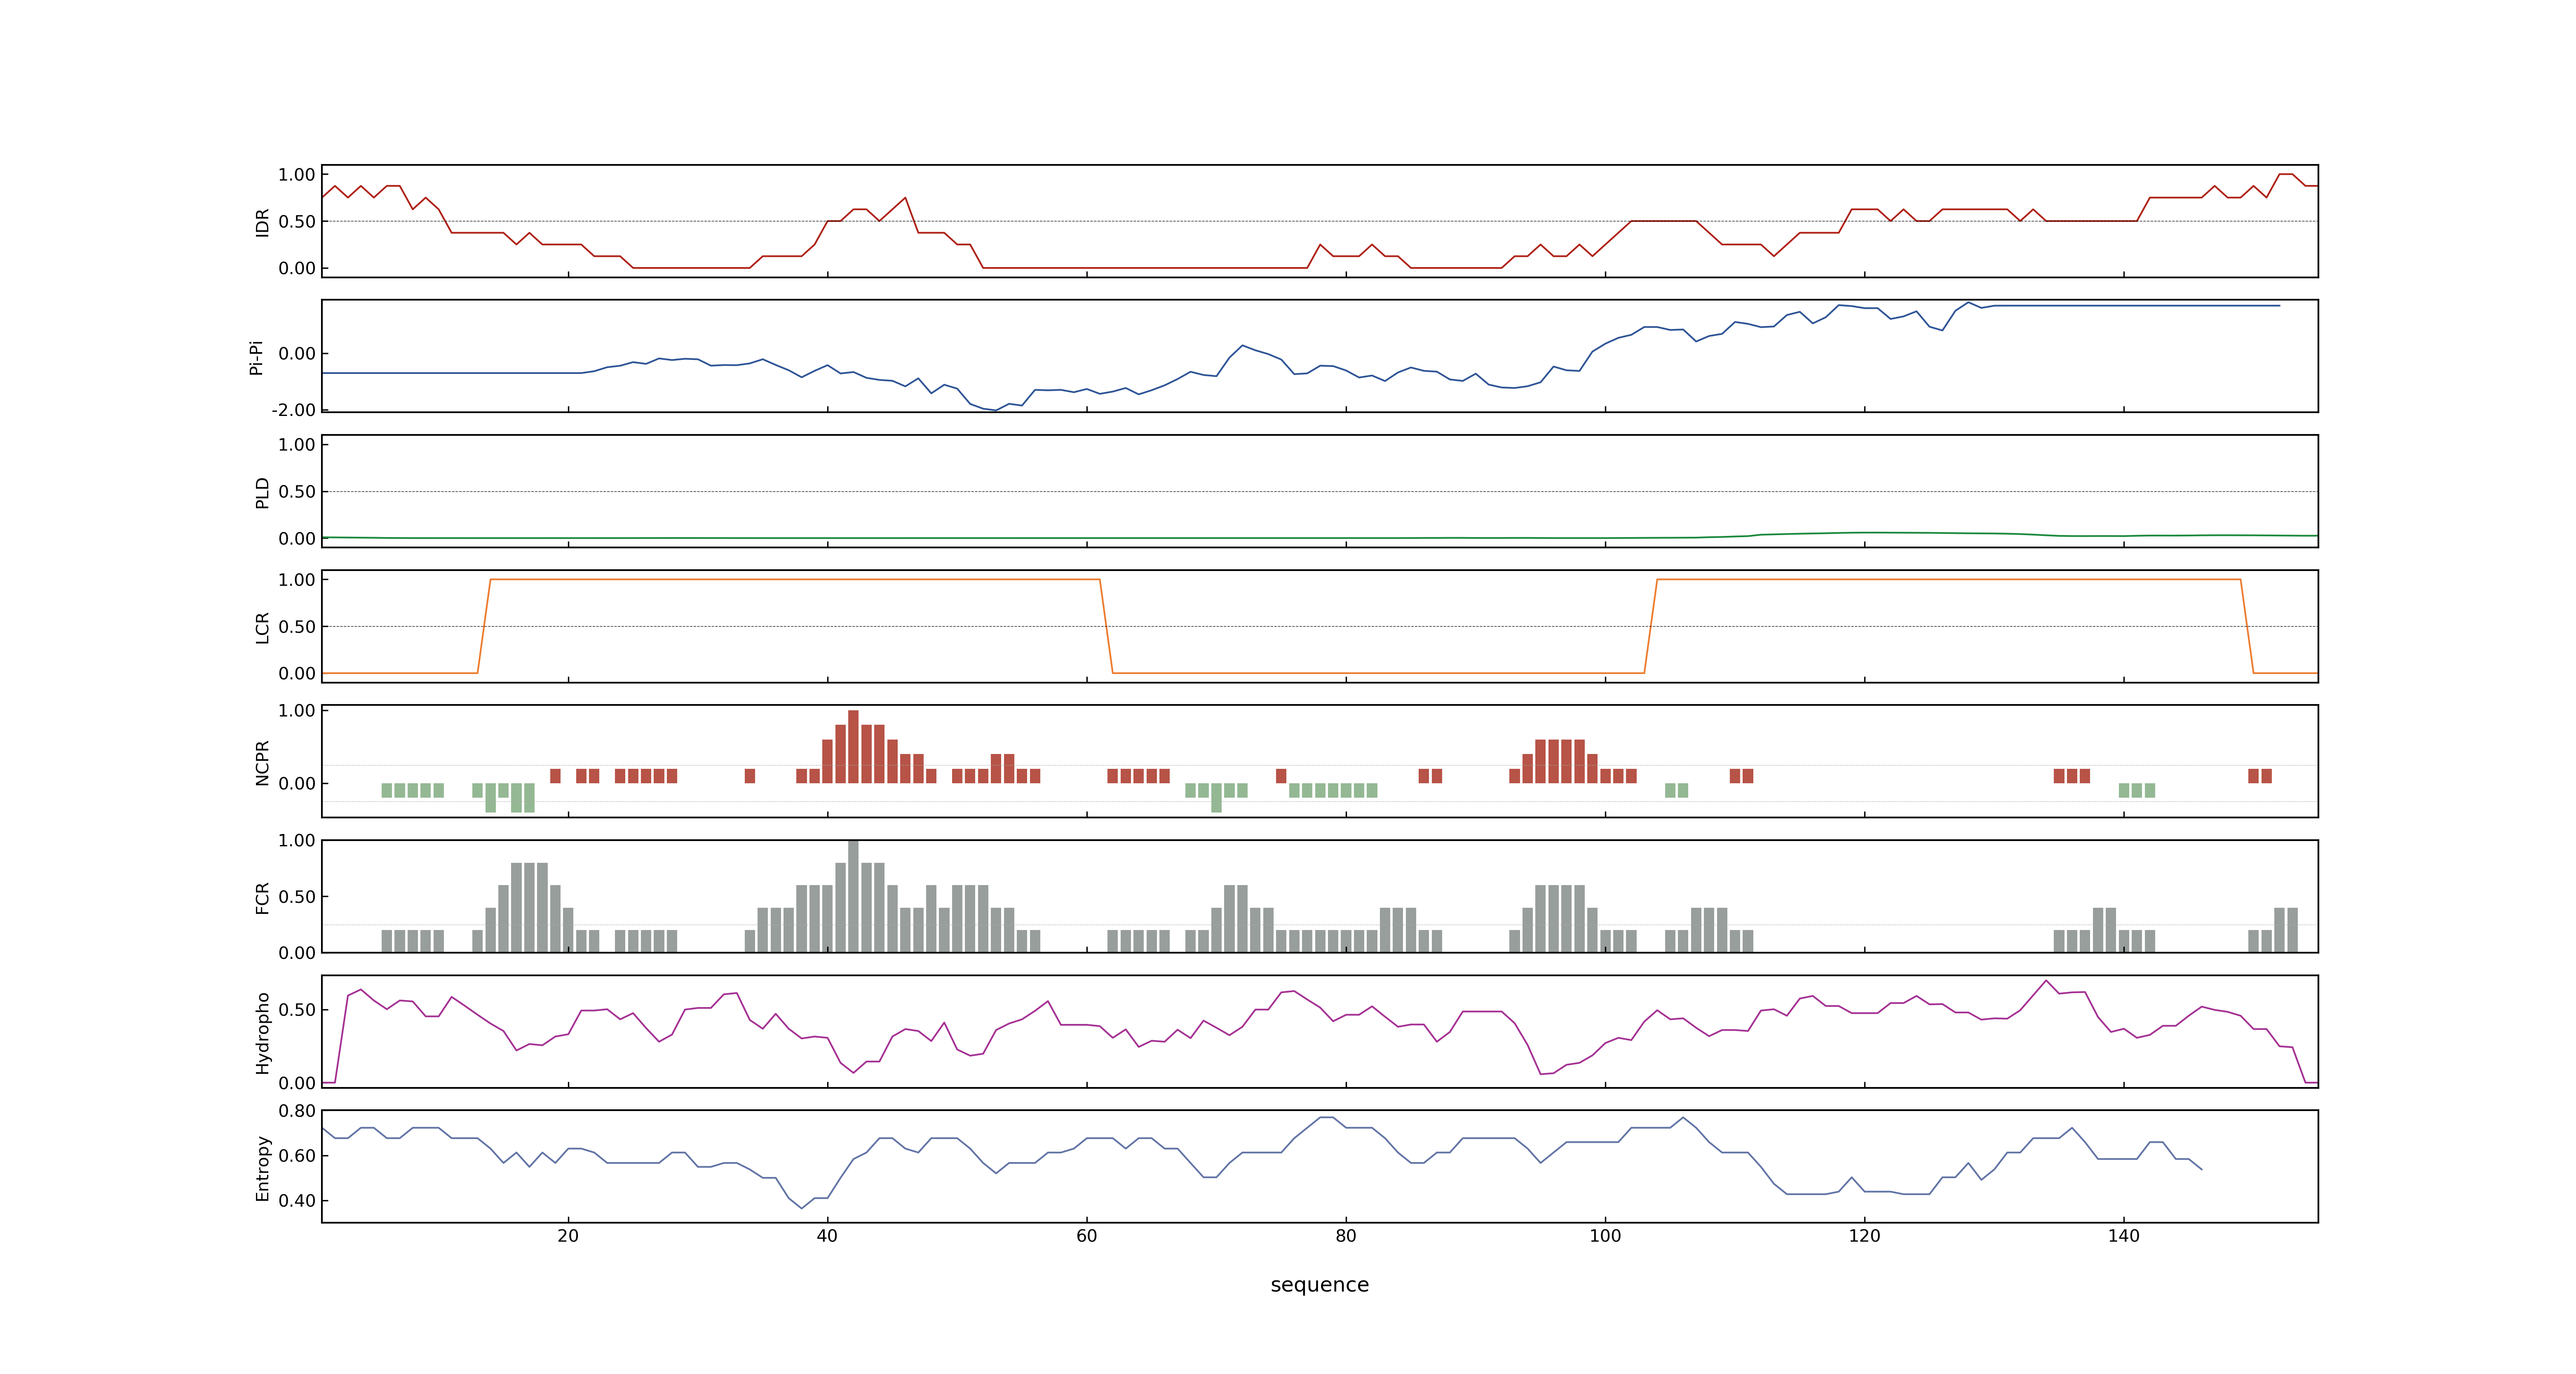Click the 'Entropy' y-axis label
This screenshot has width=2576, height=1374.
tap(262, 1167)
